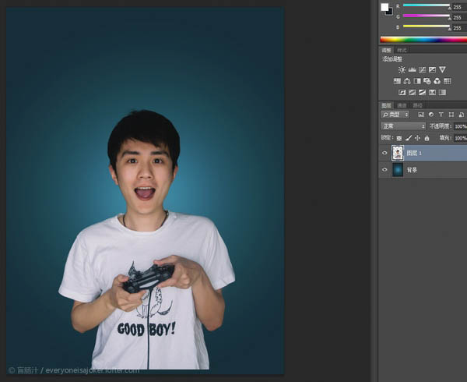Switch to the 样式 styles tab
The height and width of the screenshot is (382, 467).
coord(402,50)
